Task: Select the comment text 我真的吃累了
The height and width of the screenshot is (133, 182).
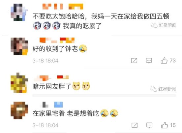Action: coord(82,26)
